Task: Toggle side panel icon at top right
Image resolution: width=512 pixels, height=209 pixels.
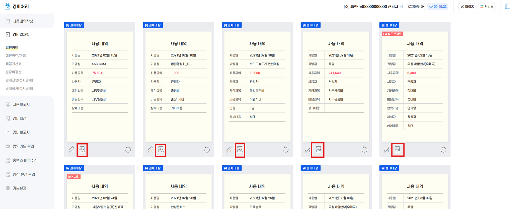Action: pyautogui.click(x=507, y=6)
